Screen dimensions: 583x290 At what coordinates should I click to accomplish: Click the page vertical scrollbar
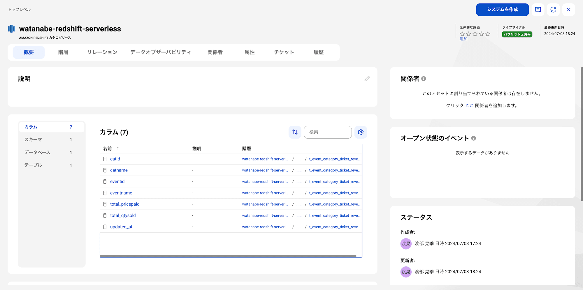coord(582,134)
